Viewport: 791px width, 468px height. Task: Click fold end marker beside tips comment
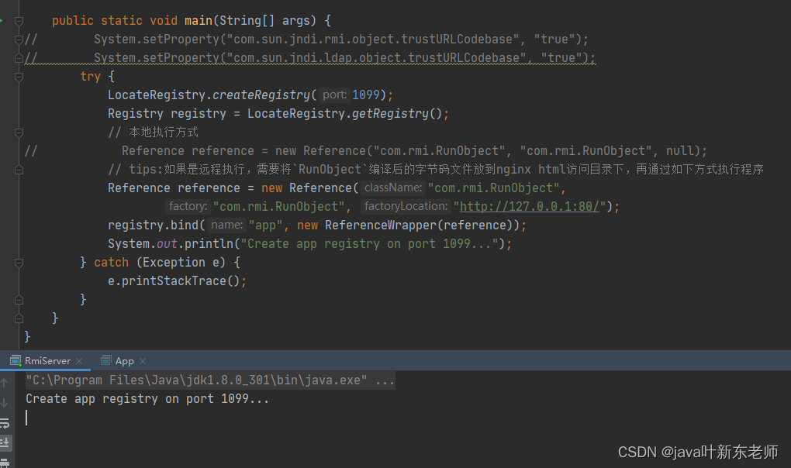[19, 170]
